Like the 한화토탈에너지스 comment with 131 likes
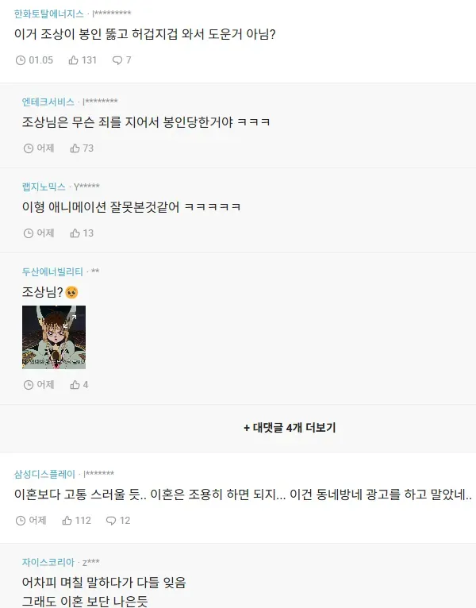 coord(83,60)
